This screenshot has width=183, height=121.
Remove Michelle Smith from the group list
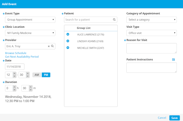point(68,48)
